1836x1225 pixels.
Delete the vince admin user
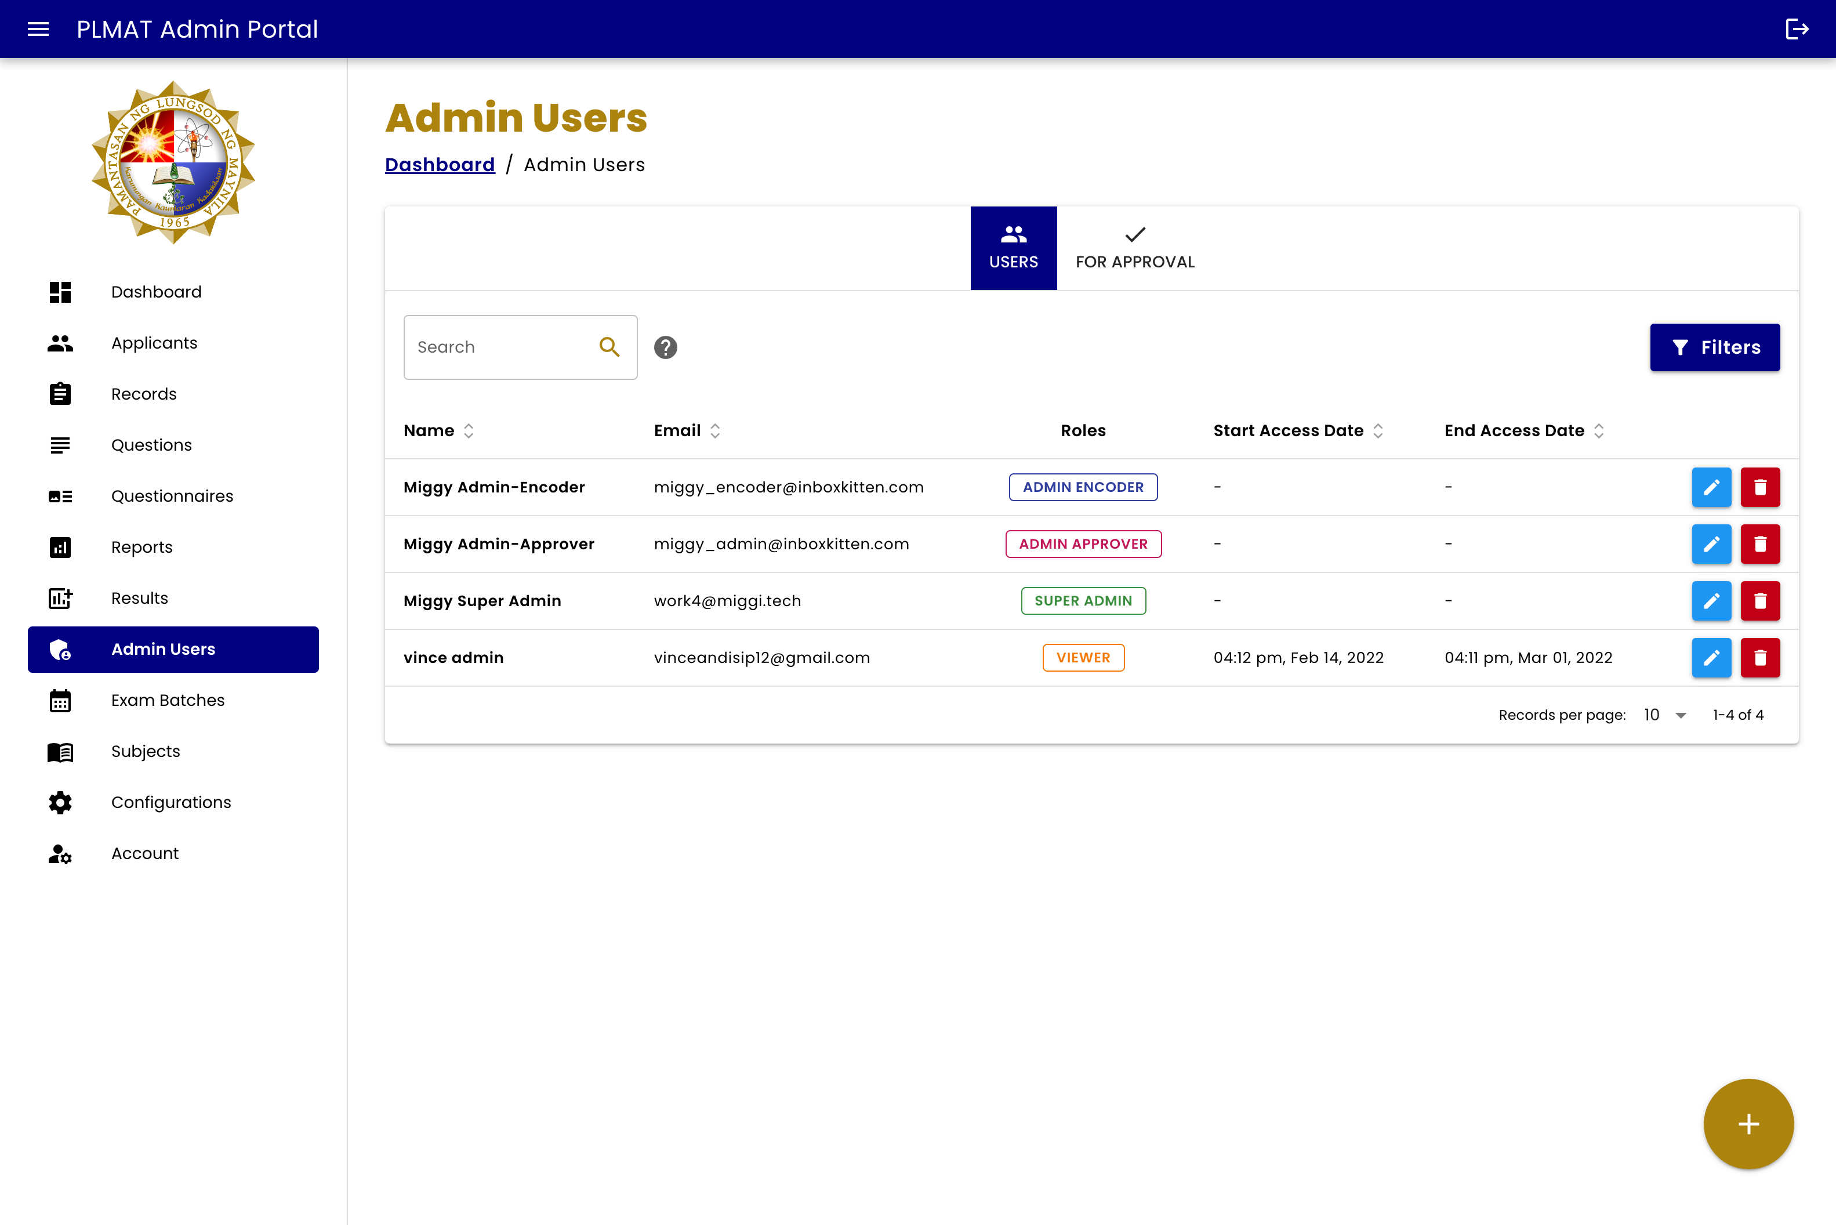coord(1760,658)
